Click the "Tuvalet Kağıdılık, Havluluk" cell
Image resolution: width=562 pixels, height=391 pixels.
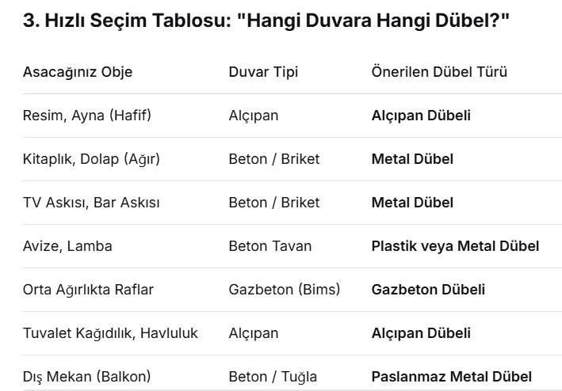[x=110, y=333]
